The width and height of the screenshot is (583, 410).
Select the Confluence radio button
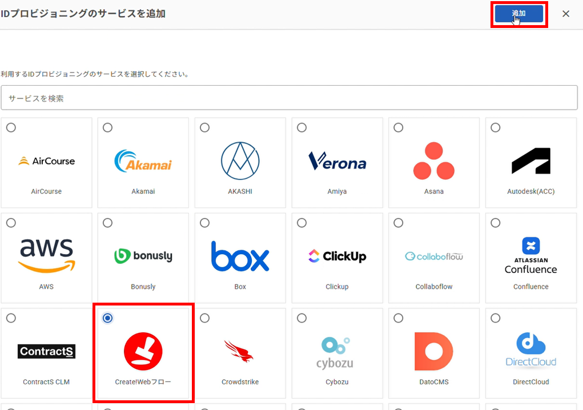[495, 223]
